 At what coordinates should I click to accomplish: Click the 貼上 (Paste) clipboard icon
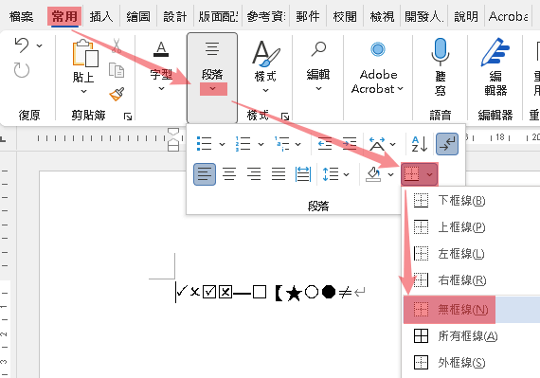tap(85, 53)
